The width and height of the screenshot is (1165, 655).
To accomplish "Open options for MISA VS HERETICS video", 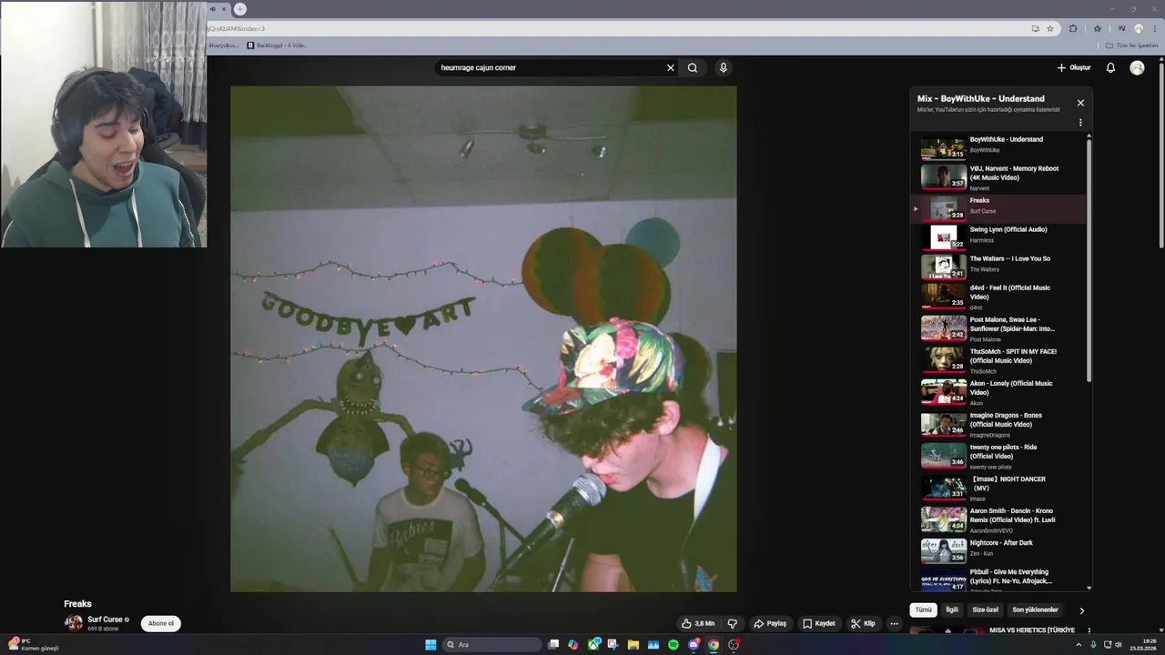I will point(1089,630).
